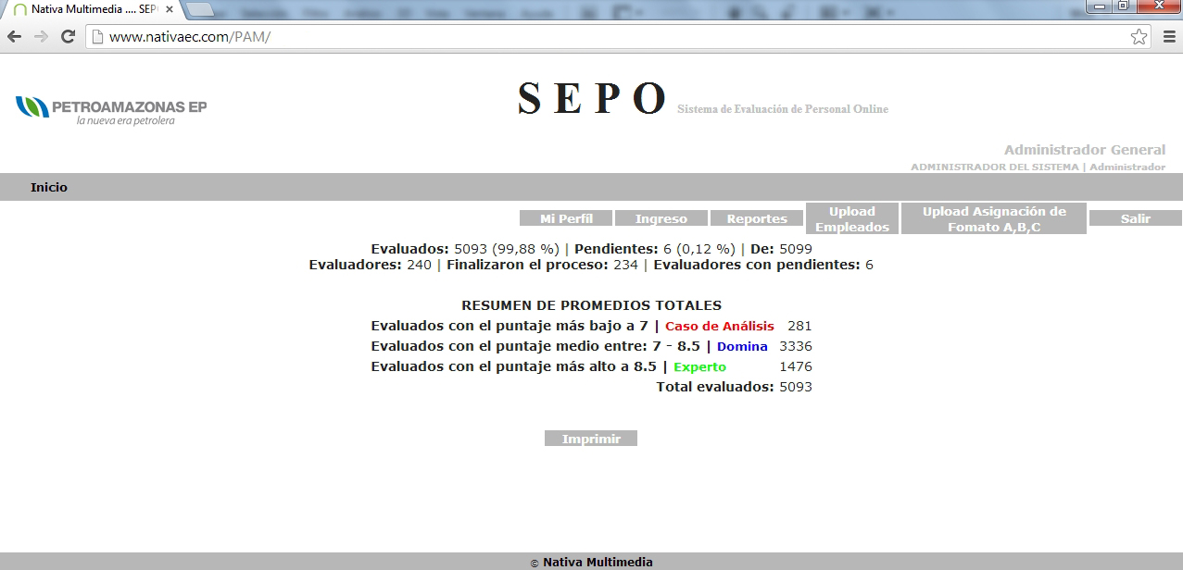
Task: Open the Chrome hamburger menu
Action: click(1168, 37)
